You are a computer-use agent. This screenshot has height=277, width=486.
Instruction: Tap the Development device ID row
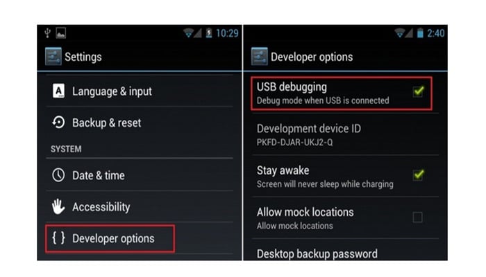[345, 135]
